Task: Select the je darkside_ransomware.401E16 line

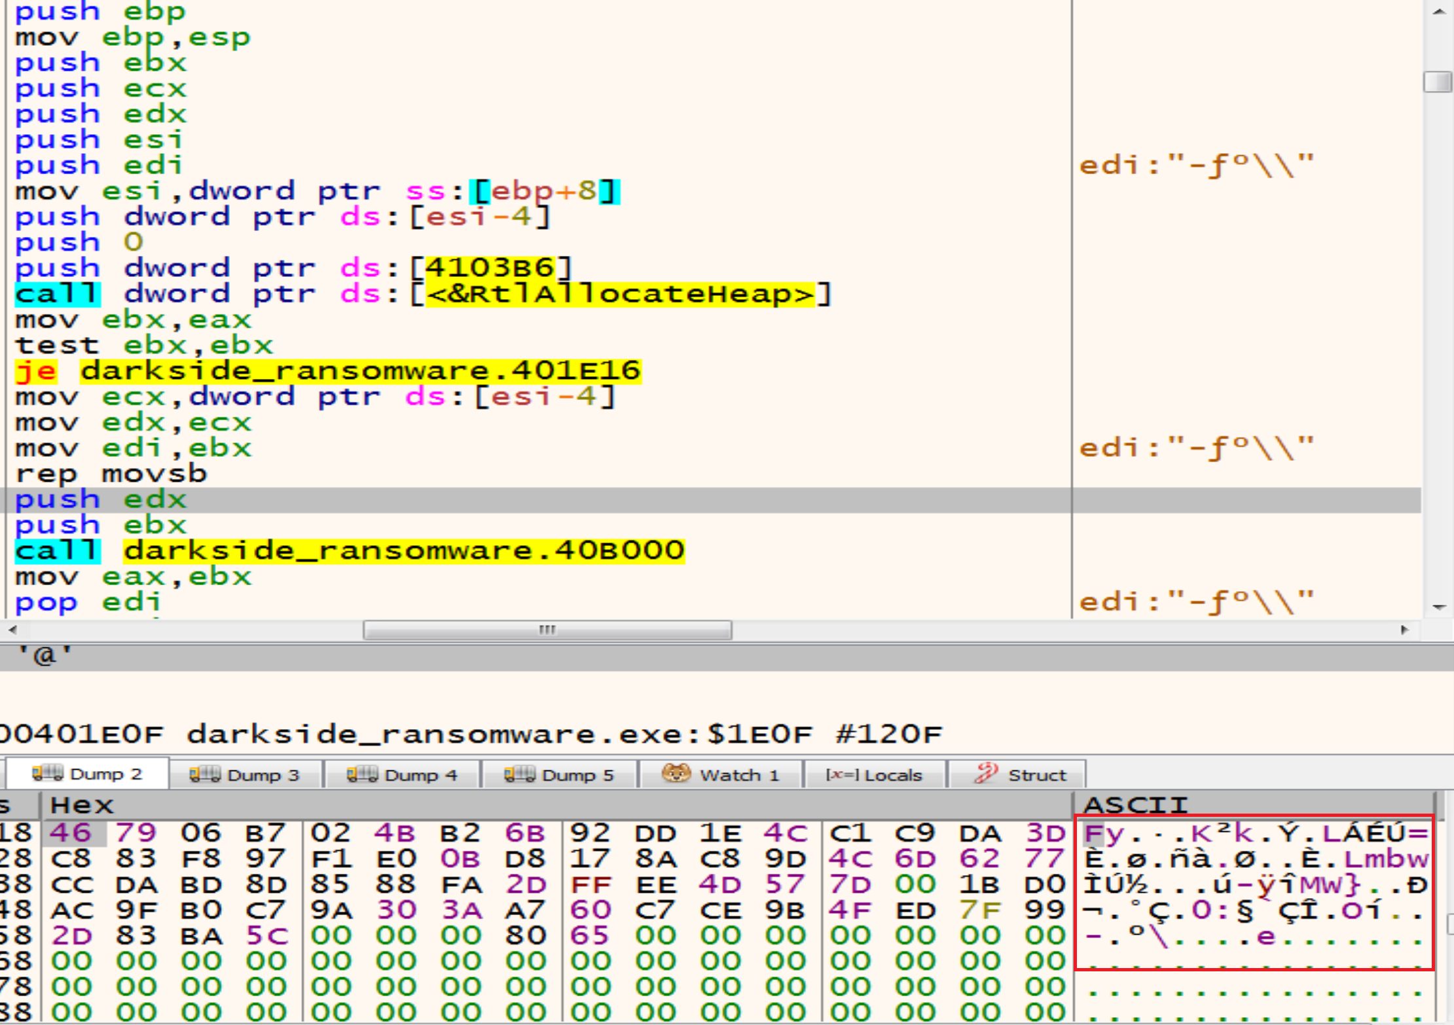Action: coord(327,371)
